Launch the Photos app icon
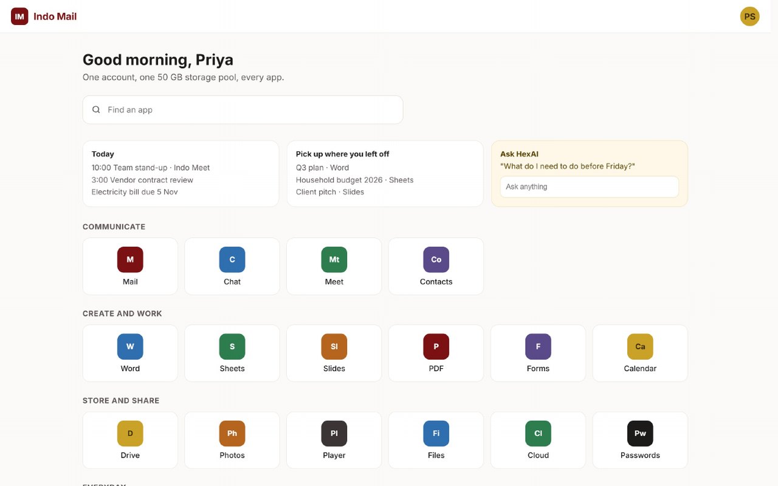The image size is (778, 486). coord(232,433)
